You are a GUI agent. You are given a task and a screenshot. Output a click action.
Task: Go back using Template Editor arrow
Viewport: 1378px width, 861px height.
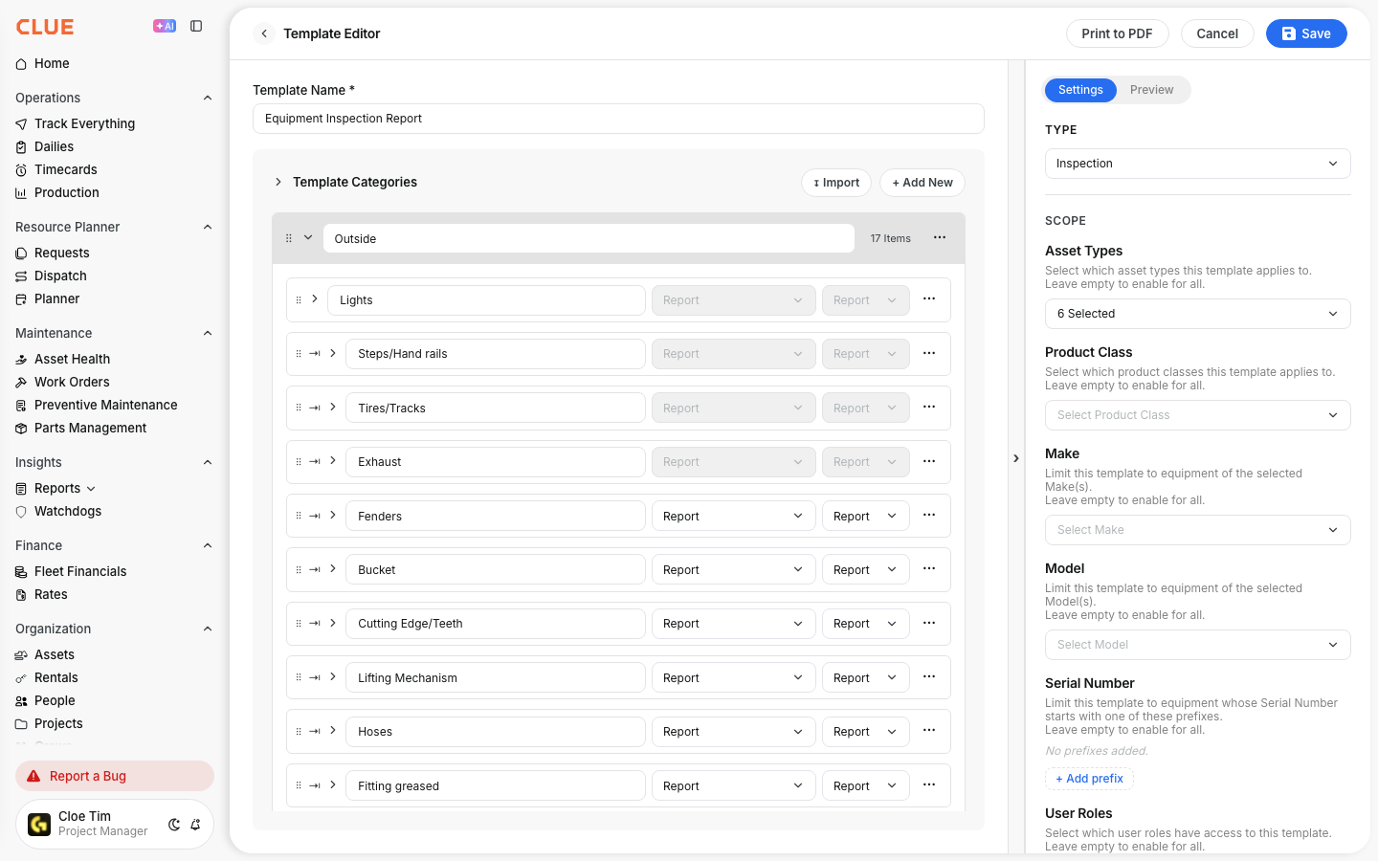pos(264,33)
